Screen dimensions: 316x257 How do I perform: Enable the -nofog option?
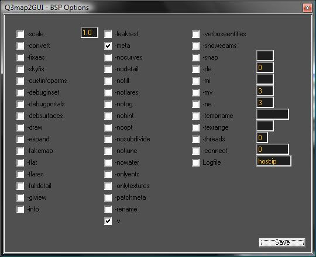pyautogui.click(x=108, y=104)
